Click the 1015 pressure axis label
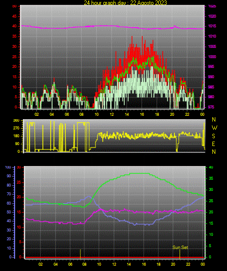227x271 pixels. click(212, 26)
